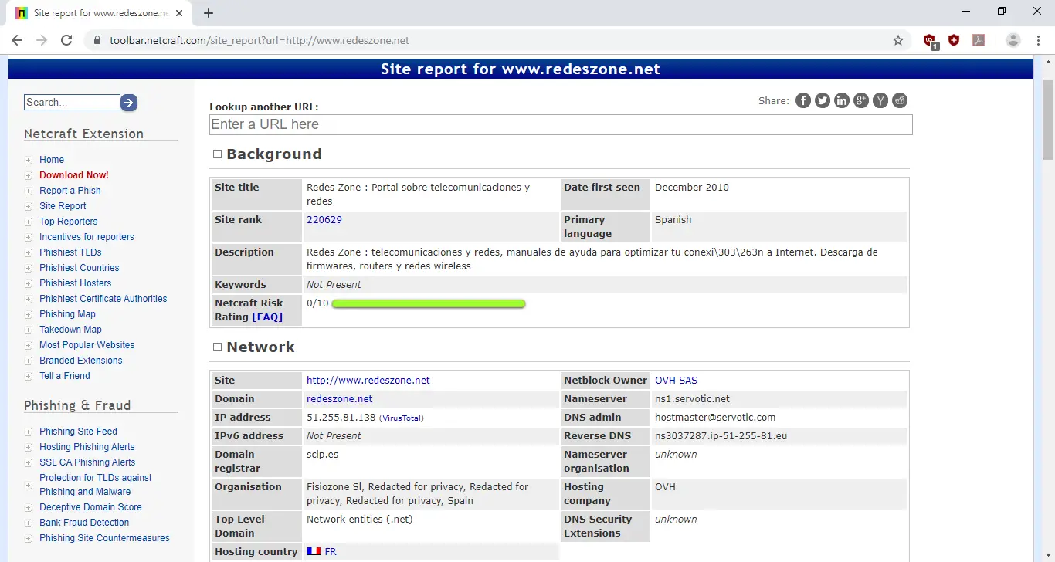1055x562 pixels.
Task: Share the report on Hacker News
Action: point(880,100)
